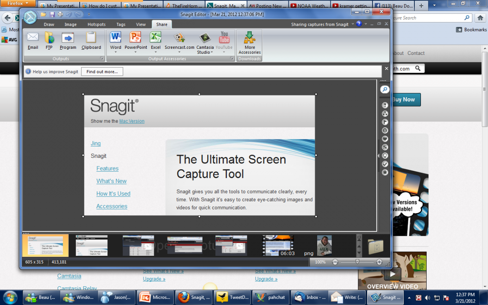This screenshot has width=488, height=305.
Task: Expand the PowerPoint output dropdown arrow
Action: [136, 52]
